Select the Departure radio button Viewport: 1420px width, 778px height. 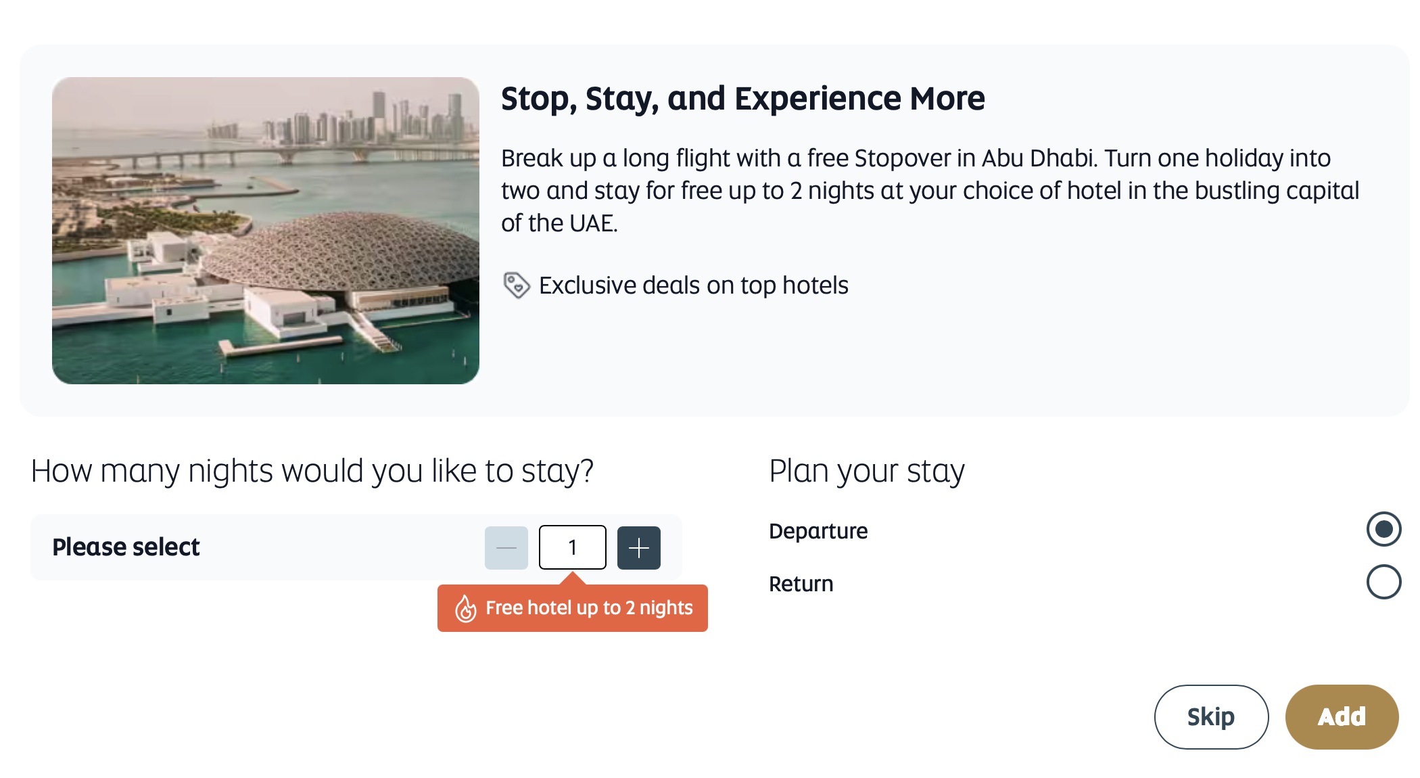[x=1383, y=529]
